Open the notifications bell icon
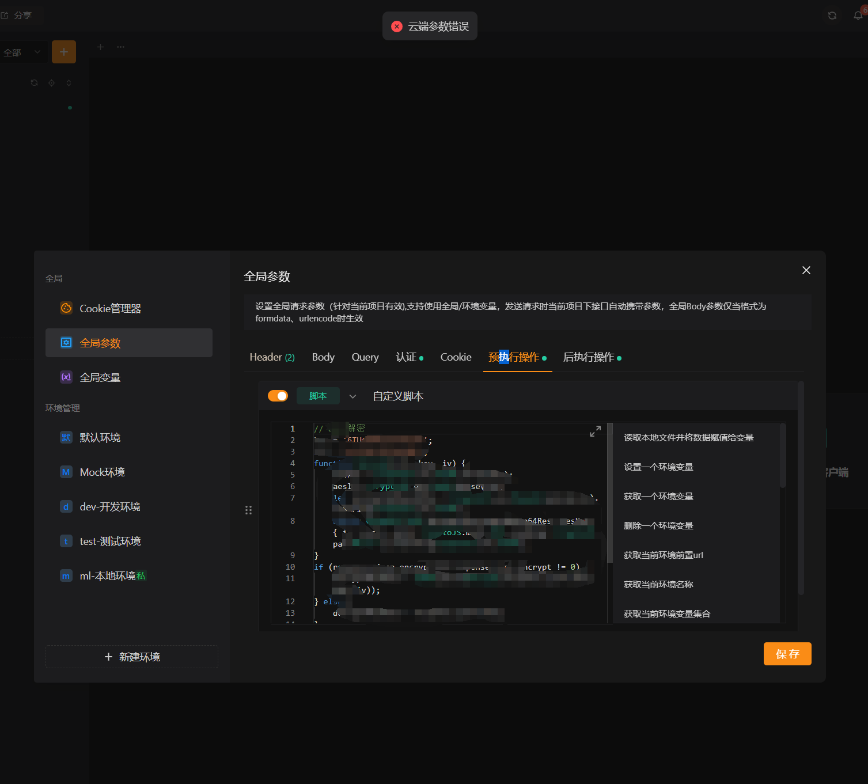This screenshot has width=868, height=784. pos(858,16)
